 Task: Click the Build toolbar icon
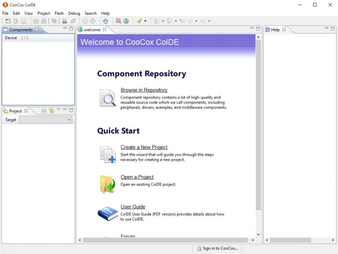point(36,21)
